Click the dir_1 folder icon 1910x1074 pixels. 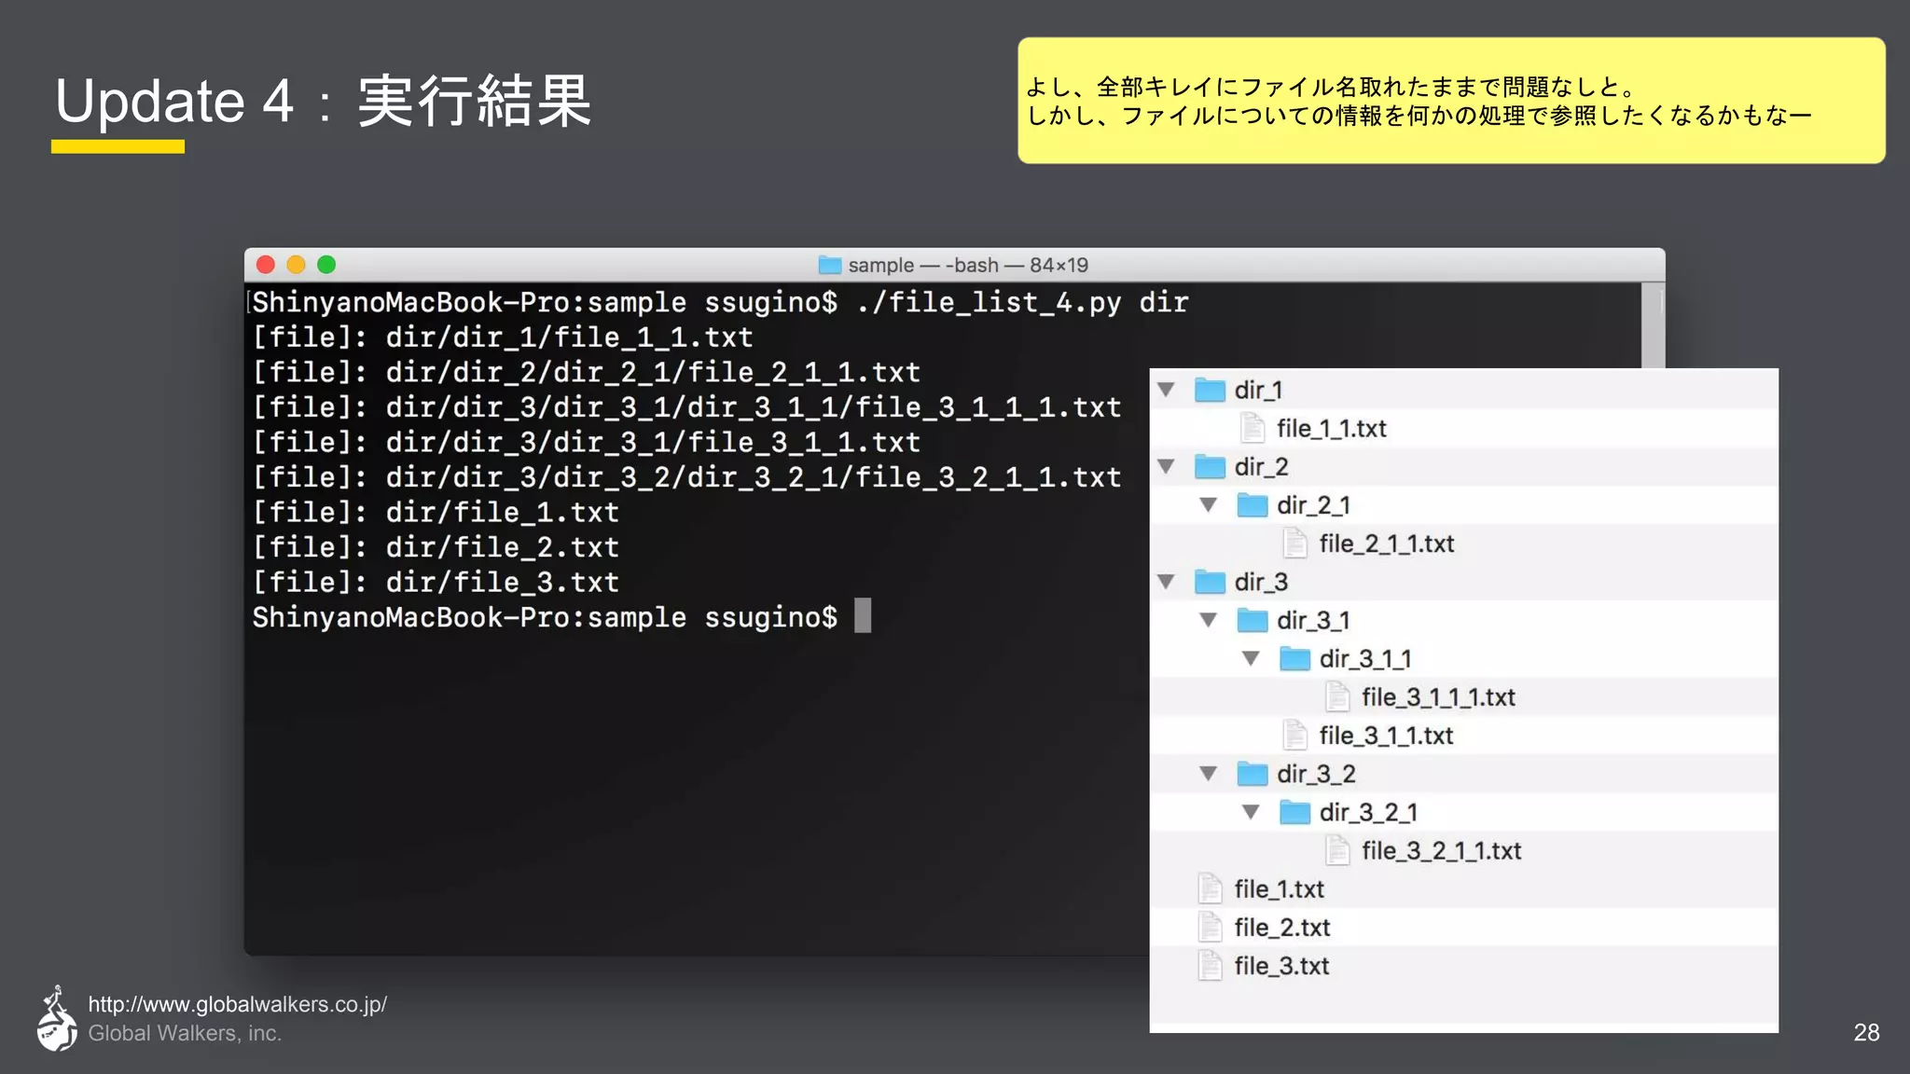pos(1210,390)
